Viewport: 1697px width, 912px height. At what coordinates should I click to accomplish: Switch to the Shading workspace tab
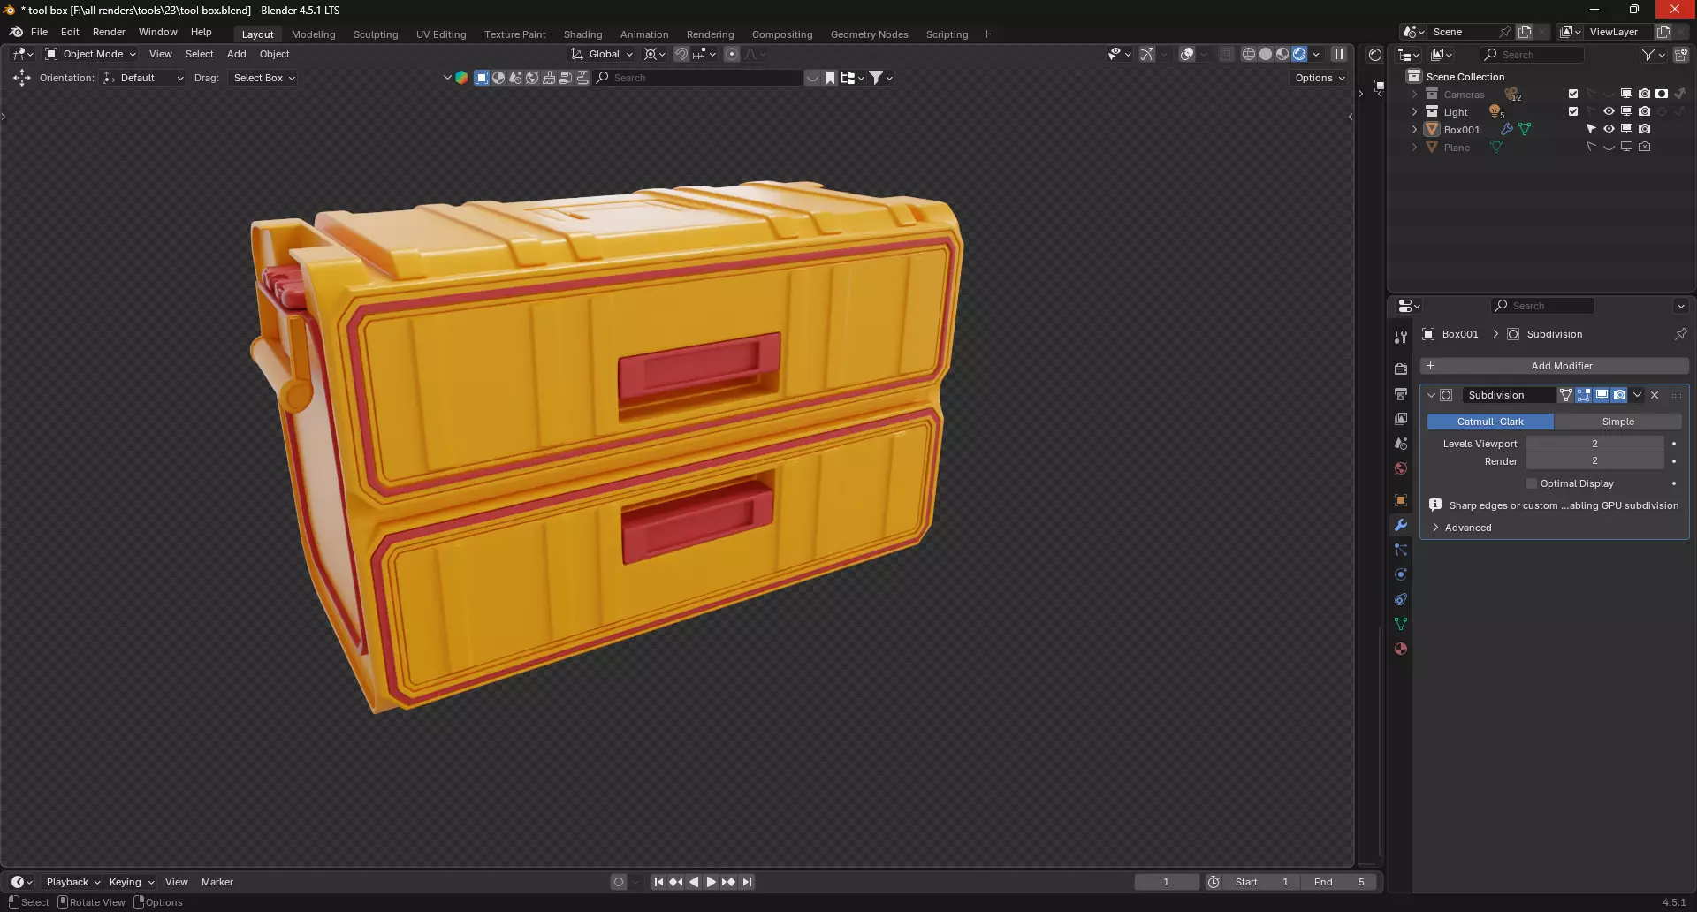[x=582, y=34]
